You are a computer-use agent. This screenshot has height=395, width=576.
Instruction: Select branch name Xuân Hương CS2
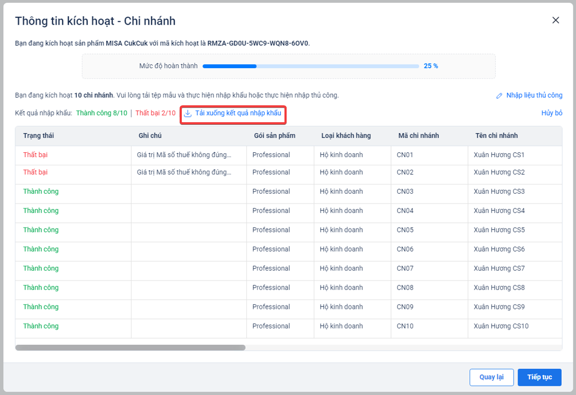tap(499, 172)
